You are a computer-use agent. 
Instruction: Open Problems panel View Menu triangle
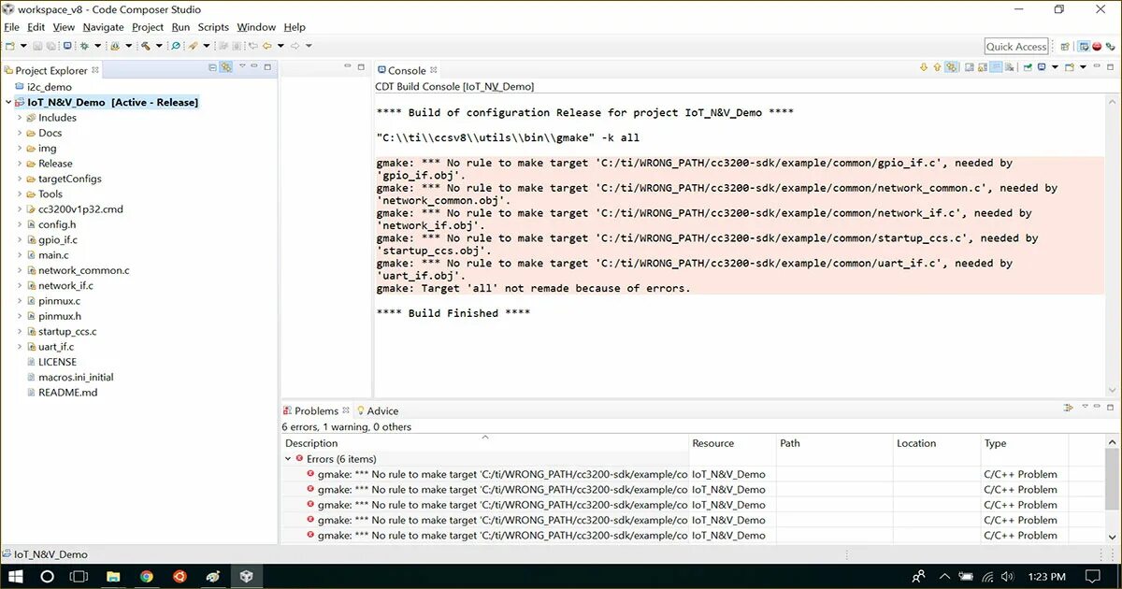(1085, 407)
